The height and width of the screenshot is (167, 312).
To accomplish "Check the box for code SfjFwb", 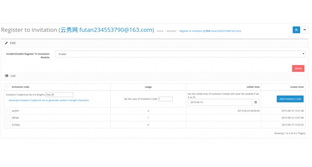I will click(x=7, y=118).
